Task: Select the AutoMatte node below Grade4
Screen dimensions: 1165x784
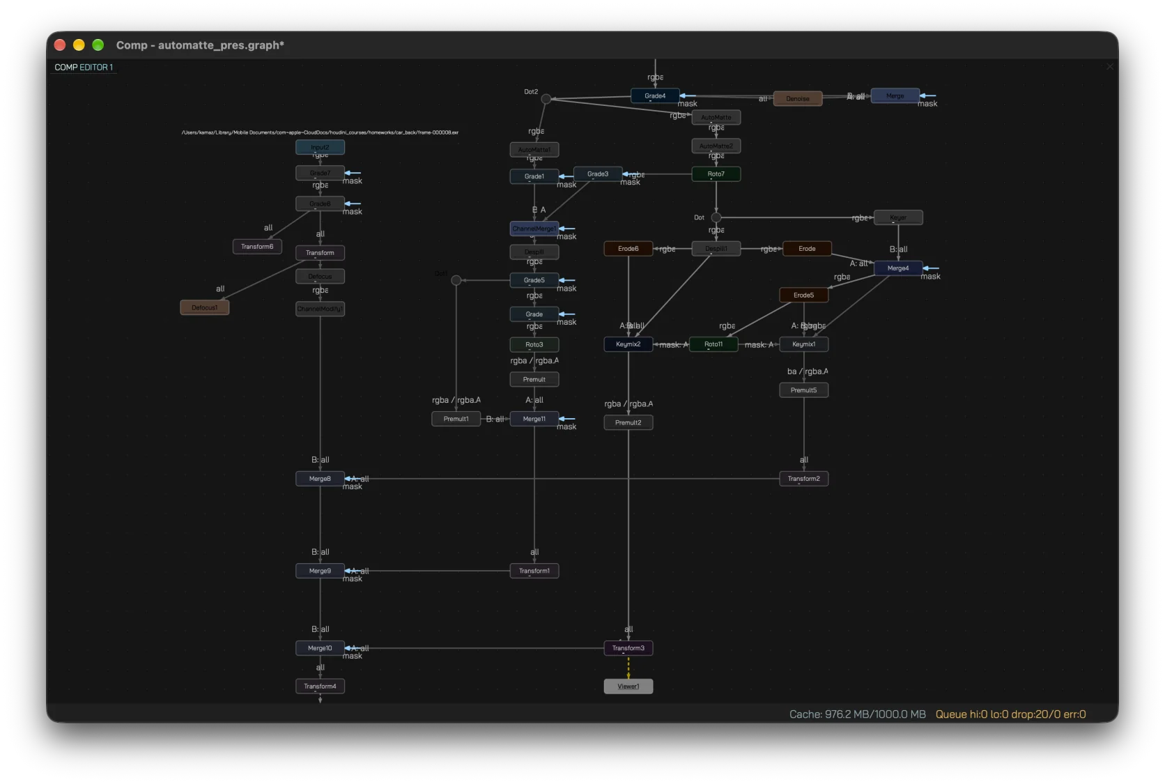Action: [x=716, y=117]
